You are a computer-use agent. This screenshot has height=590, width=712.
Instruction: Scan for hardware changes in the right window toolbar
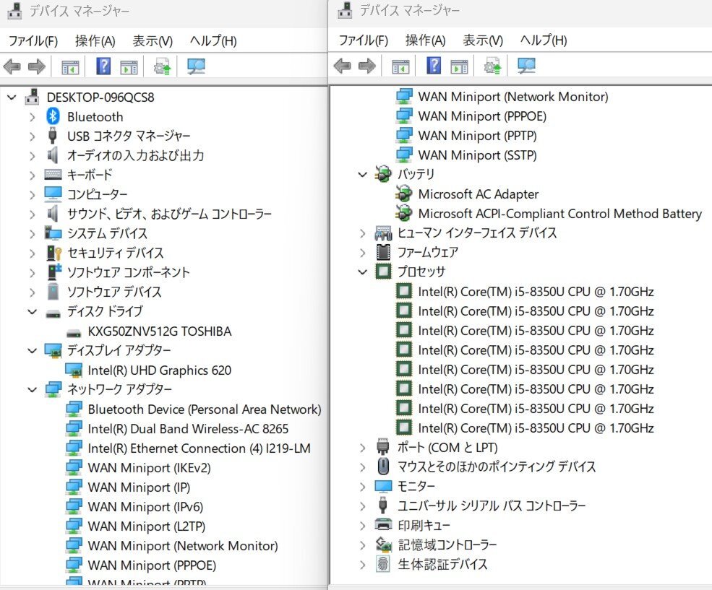click(527, 66)
